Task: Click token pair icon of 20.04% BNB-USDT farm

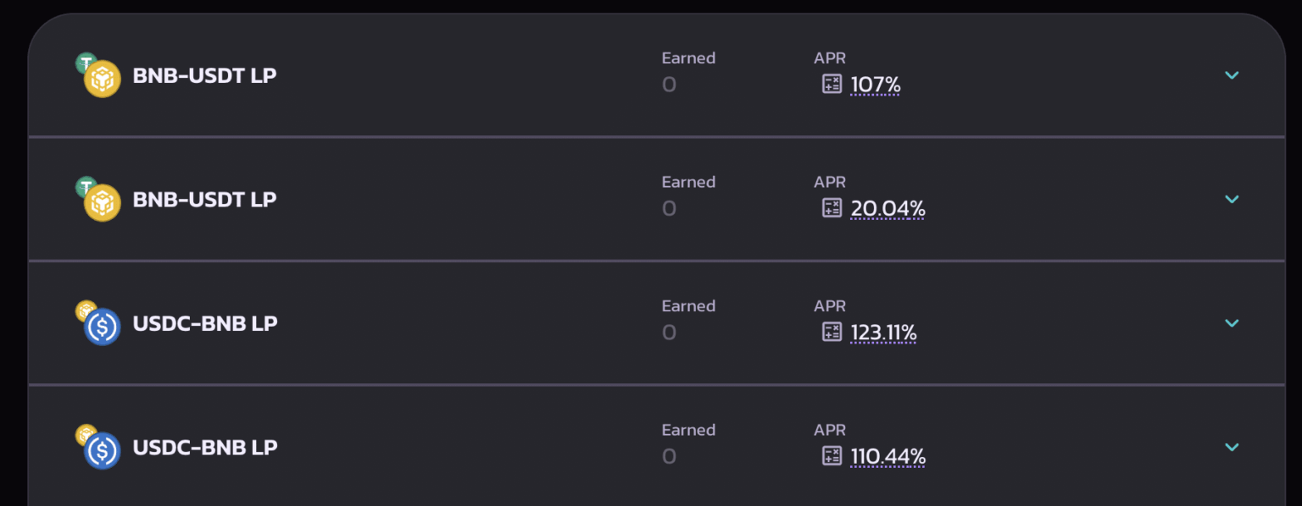Action: pos(99,200)
